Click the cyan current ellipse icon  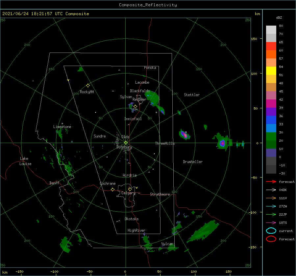[271, 231]
